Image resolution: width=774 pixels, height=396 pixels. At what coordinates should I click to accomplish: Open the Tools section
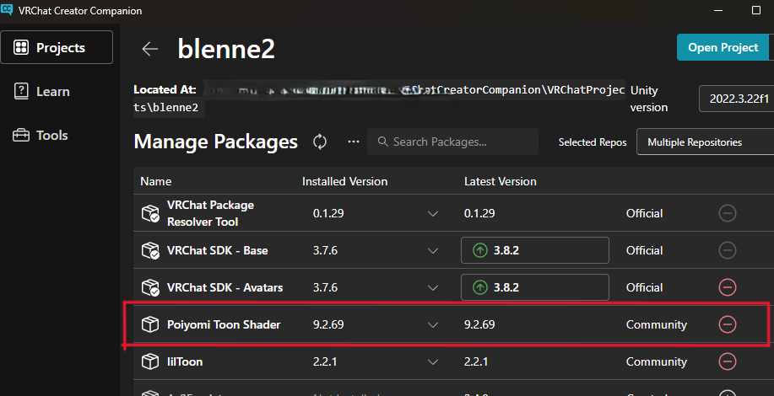pos(51,135)
